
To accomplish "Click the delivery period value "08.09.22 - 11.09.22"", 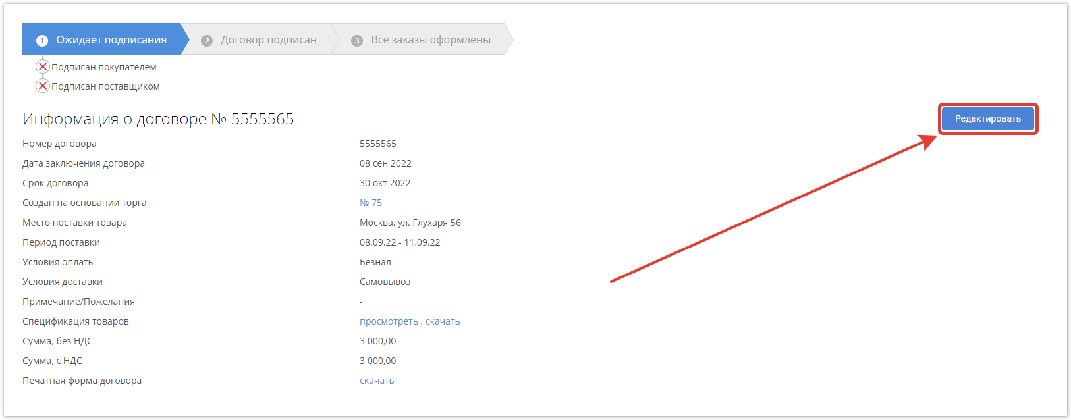I will pyautogui.click(x=400, y=242).
